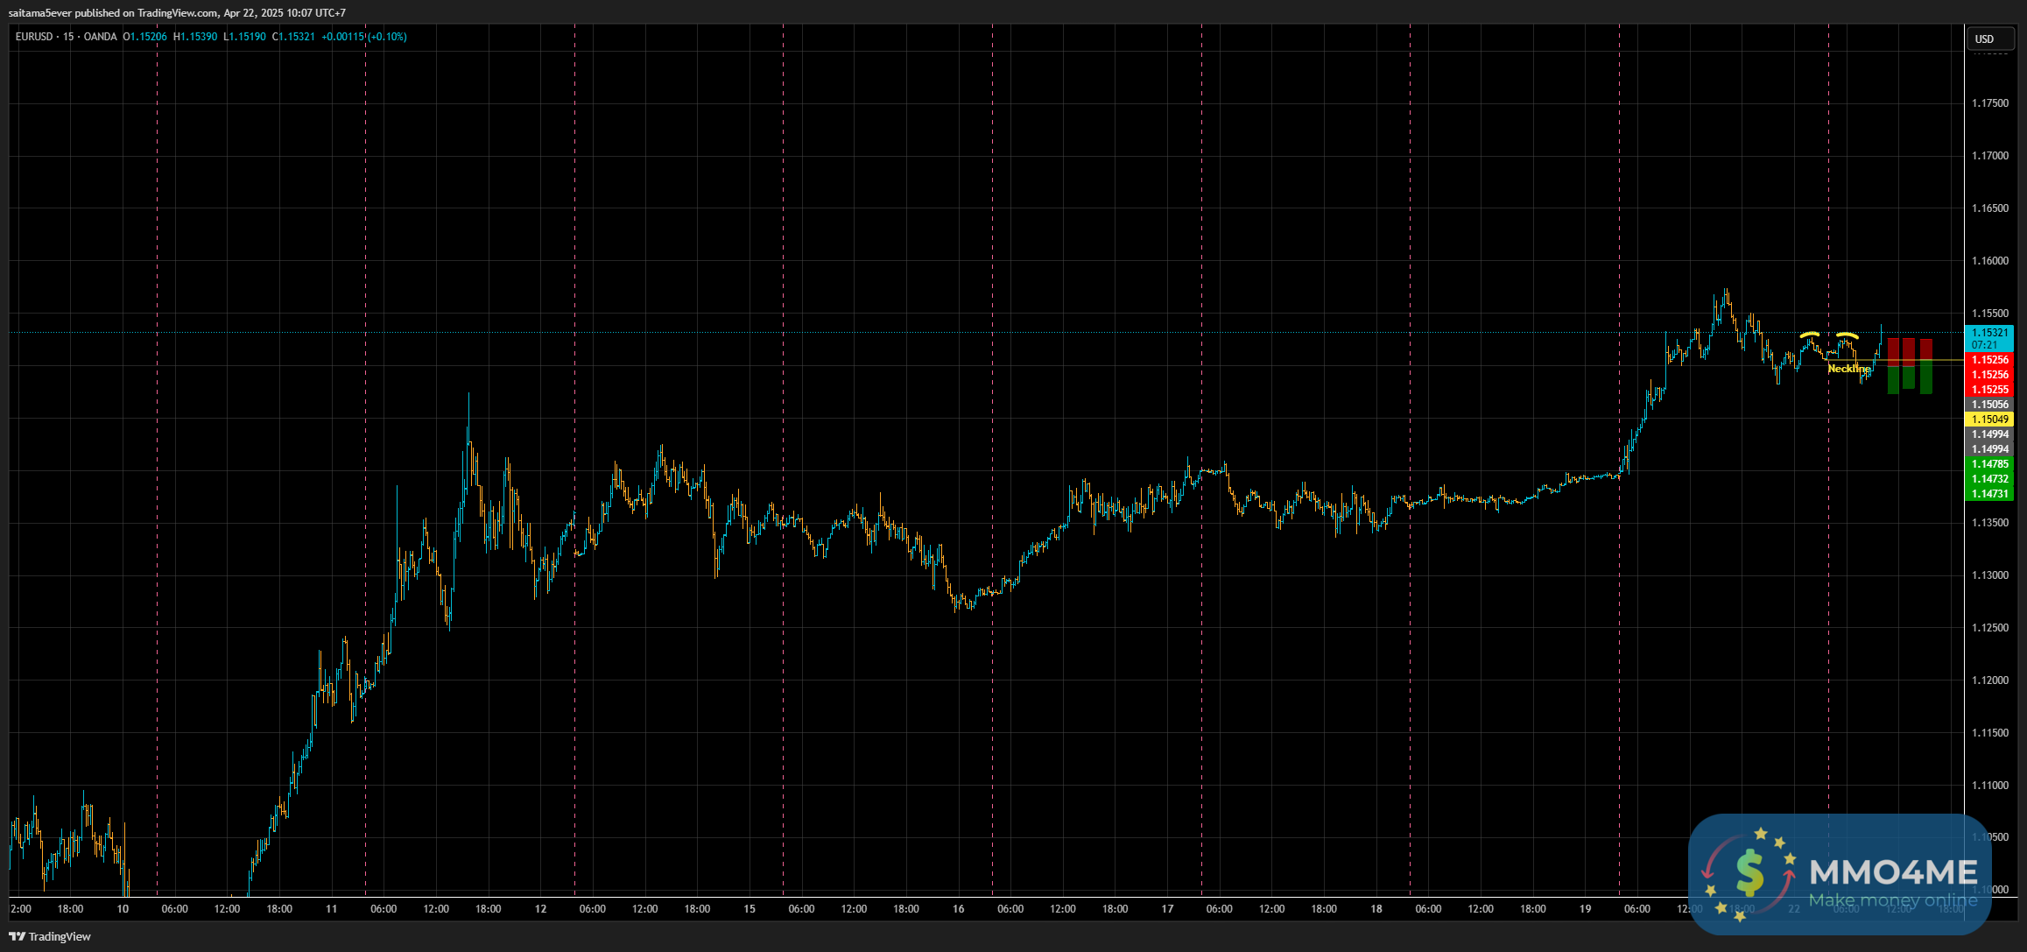This screenshot has height=952, width=2027.
Task: Select the rightmost short position box
Action: point(1925,366)
